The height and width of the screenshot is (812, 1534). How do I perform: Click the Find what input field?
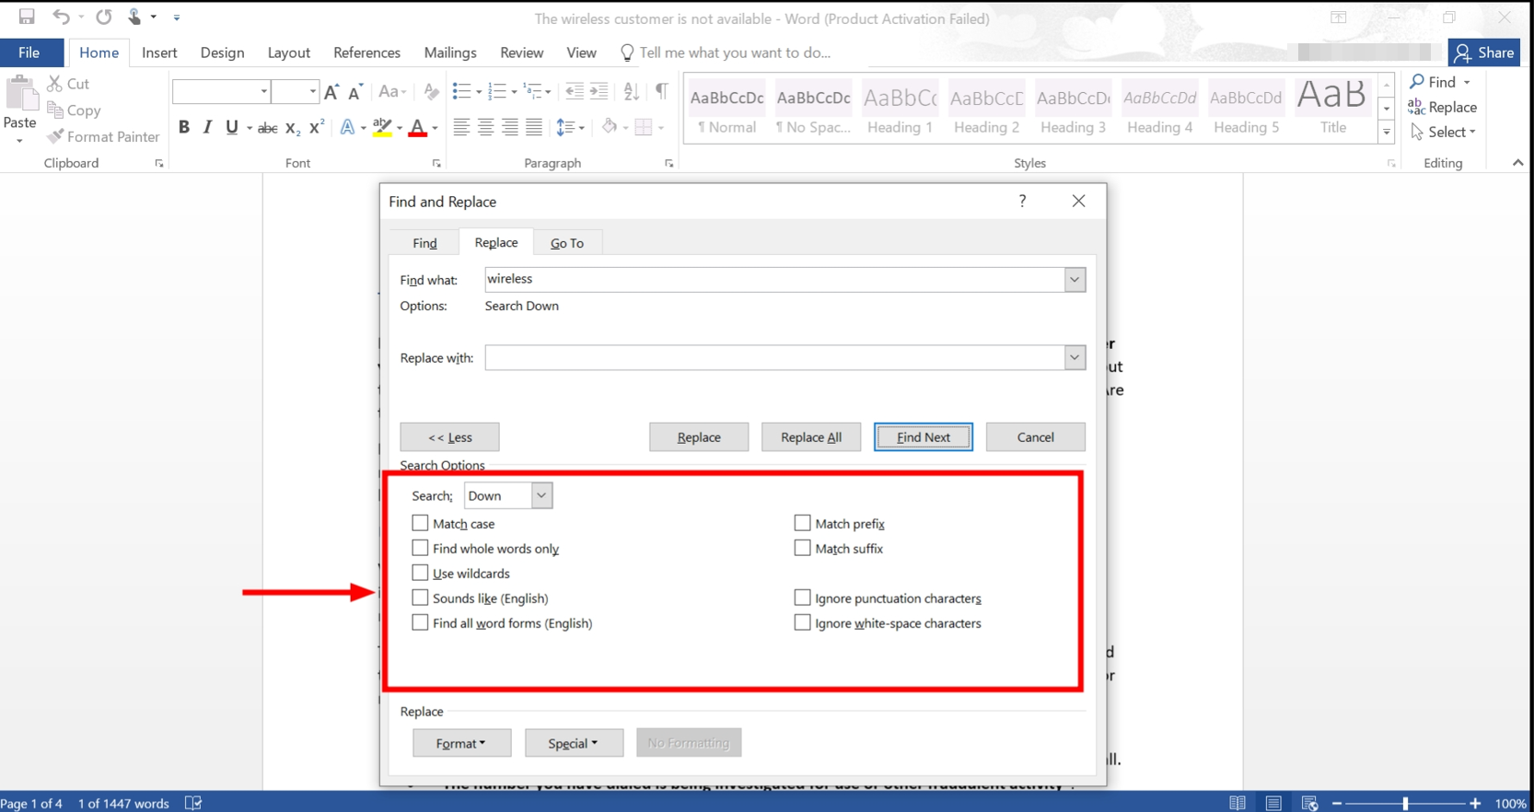(774, 279)
